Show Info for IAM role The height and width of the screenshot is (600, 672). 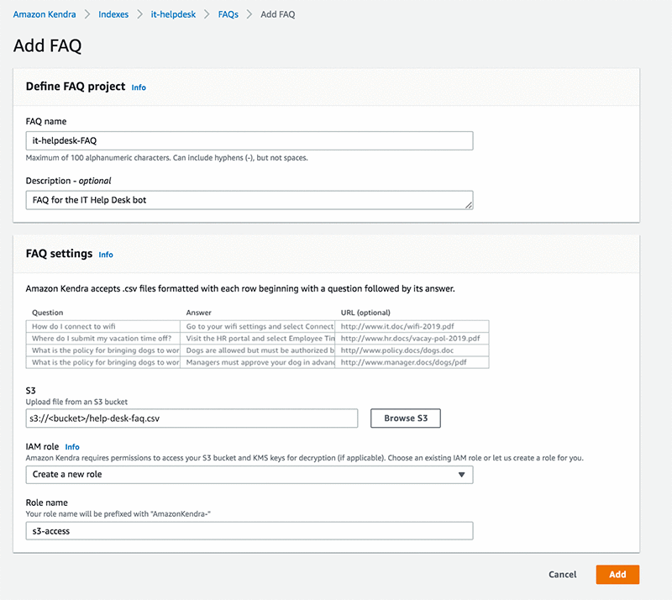[72, 447]
